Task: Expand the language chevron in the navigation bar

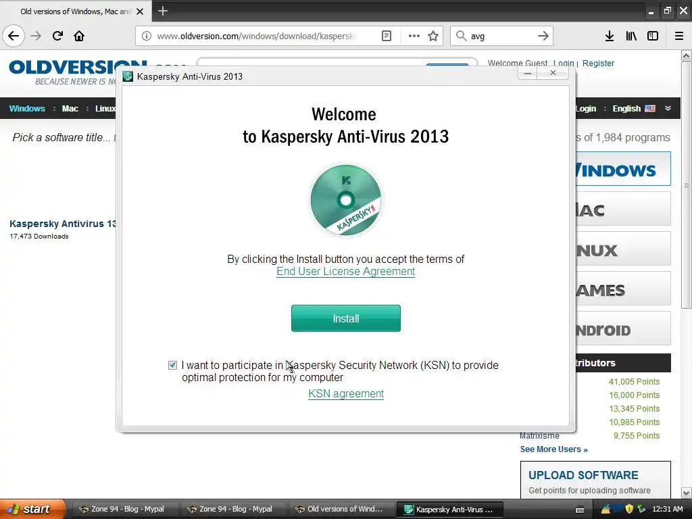Action: pyautogui.click(x=668, y=108)
